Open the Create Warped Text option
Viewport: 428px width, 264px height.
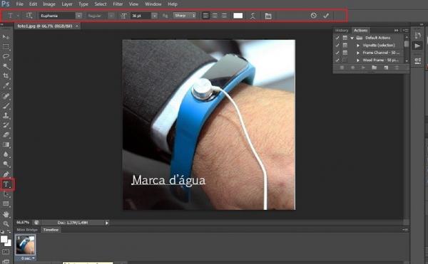tap(253, 16)
